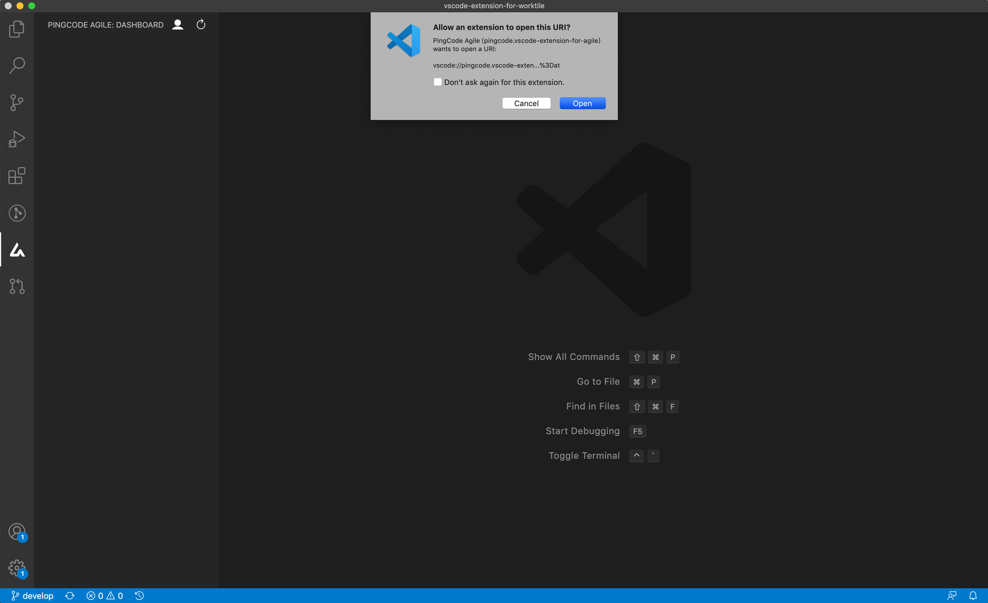
Task: Open errors and warnings count in status bar
Action: click(x=105, y=596)
